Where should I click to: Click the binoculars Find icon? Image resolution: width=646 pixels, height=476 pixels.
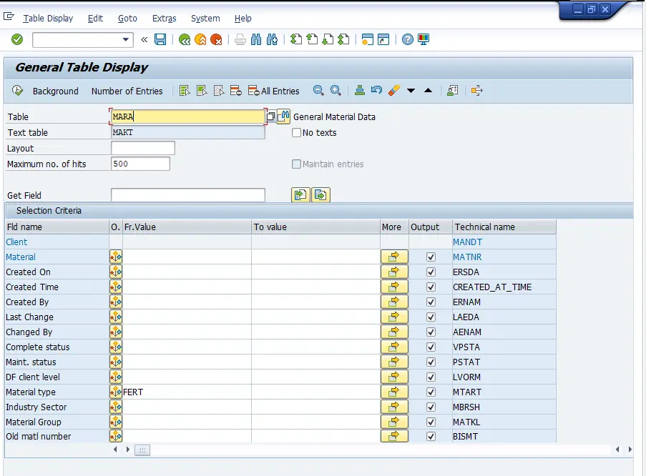256,39
